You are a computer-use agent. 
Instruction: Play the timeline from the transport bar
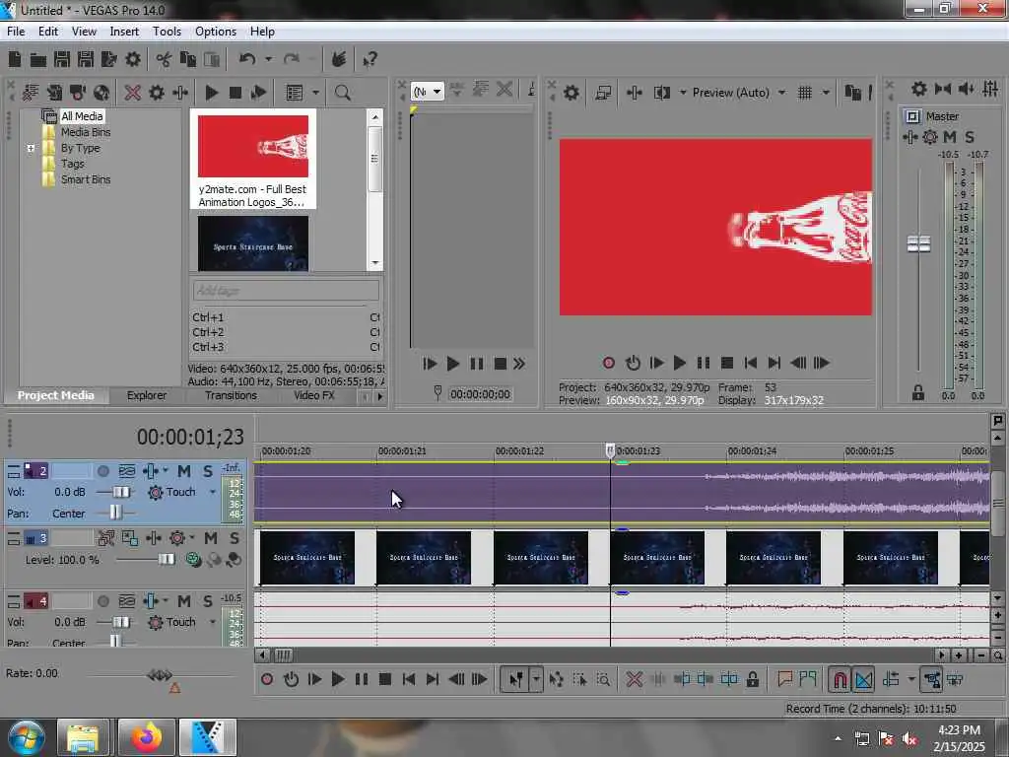pyautogui.click(x=337, y=679)
